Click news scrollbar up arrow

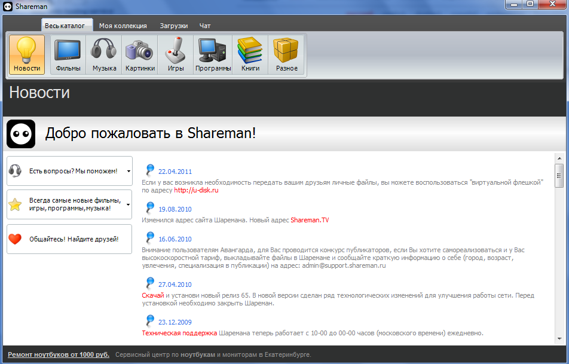[x=559, y=158]
